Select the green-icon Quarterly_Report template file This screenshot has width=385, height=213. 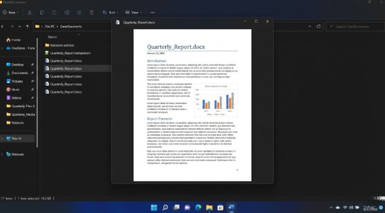68,53
